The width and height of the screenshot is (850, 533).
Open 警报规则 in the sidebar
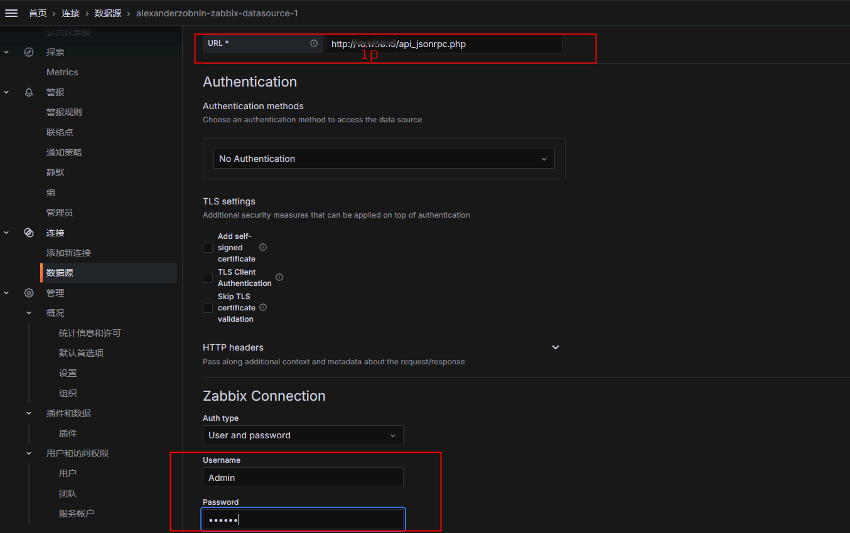[64, 112]
